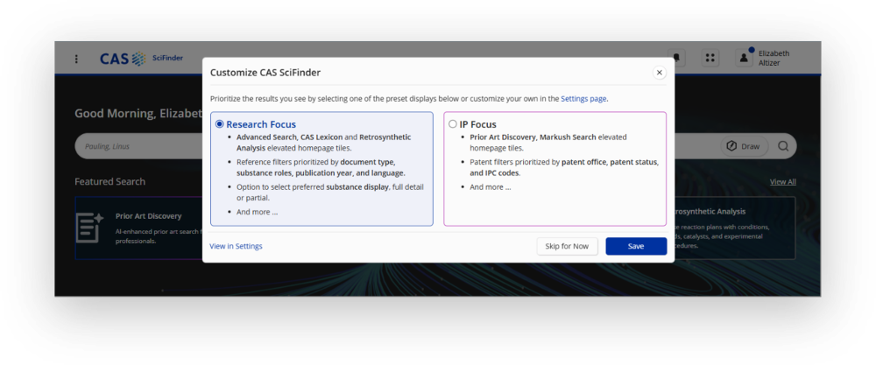The width and height of the screenshot is (876, 365).
Task: Click the CAS SciFinder logo
Action: coord(141,58)
